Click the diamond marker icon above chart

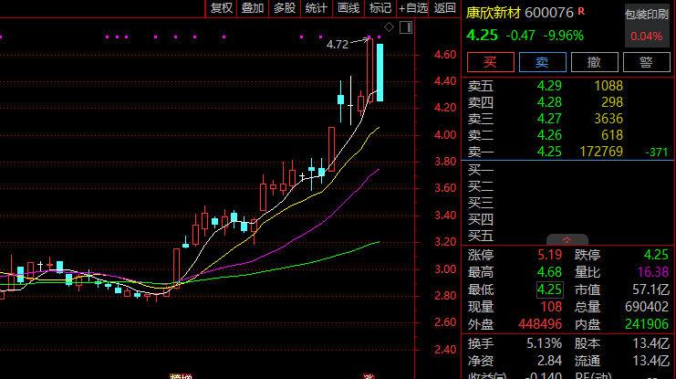(390, 28)
